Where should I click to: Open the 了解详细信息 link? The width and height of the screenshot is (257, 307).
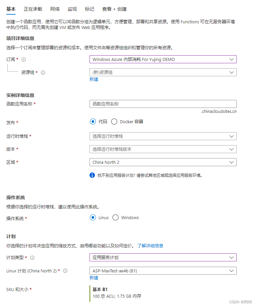pyautogui.click(x=150, y=246)
